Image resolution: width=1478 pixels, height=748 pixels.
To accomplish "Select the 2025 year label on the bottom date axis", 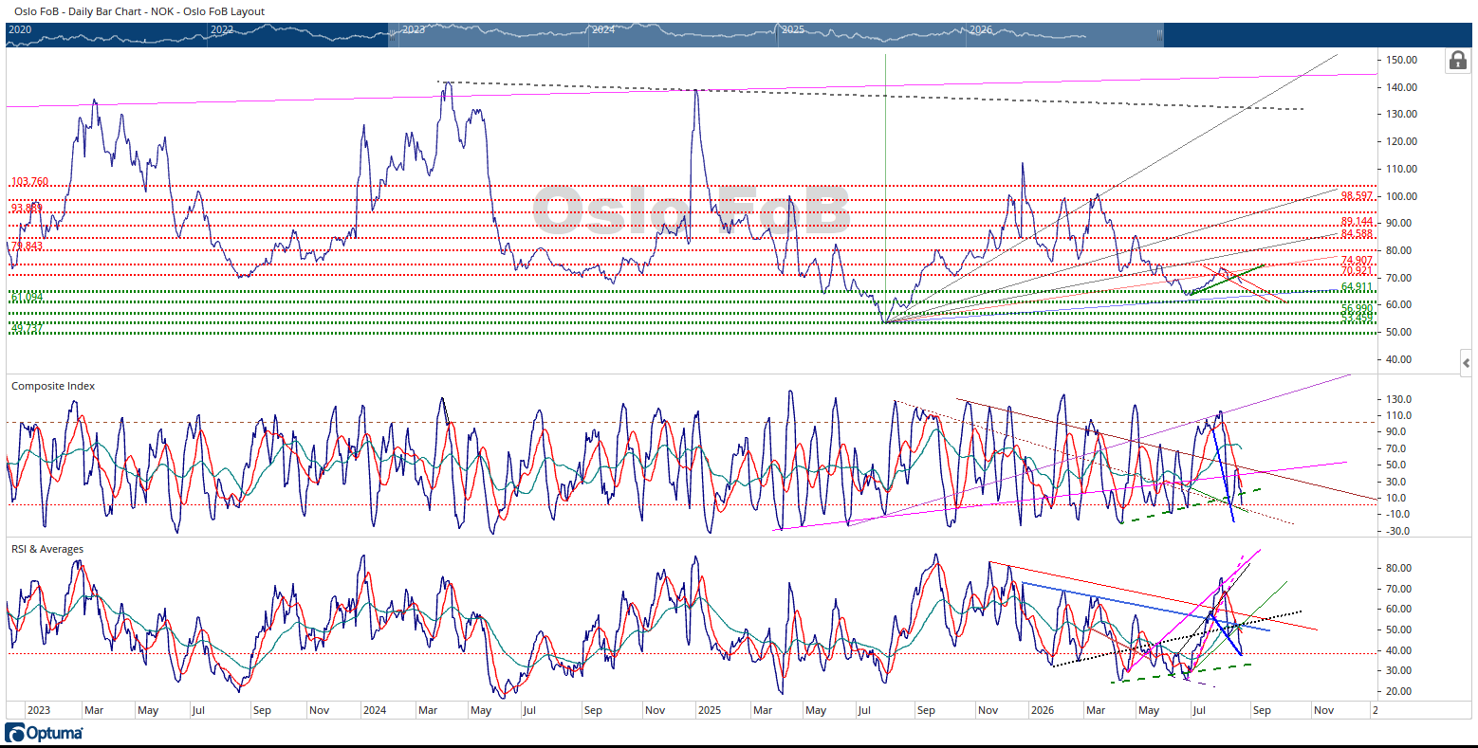I will pos(708,710).
